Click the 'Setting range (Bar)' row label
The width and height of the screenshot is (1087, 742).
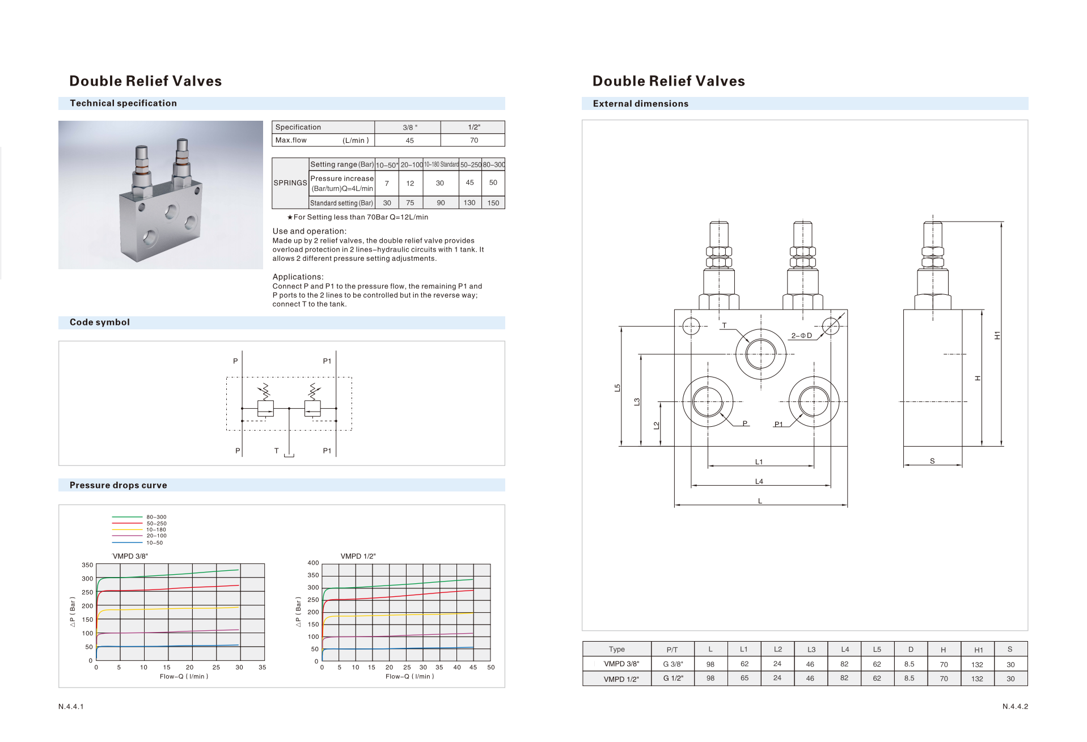click(x=342, y=164)
